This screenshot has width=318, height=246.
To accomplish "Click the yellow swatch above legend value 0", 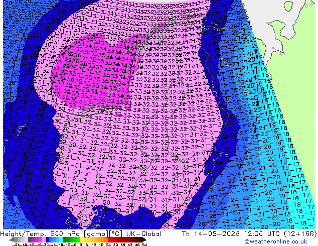I will pyautogui.click(x=82, y=240).
